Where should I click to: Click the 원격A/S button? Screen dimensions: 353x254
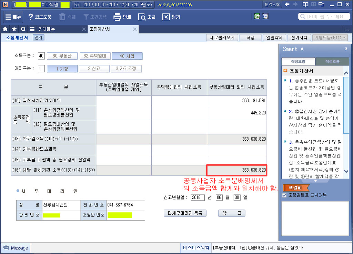(272, 4)
